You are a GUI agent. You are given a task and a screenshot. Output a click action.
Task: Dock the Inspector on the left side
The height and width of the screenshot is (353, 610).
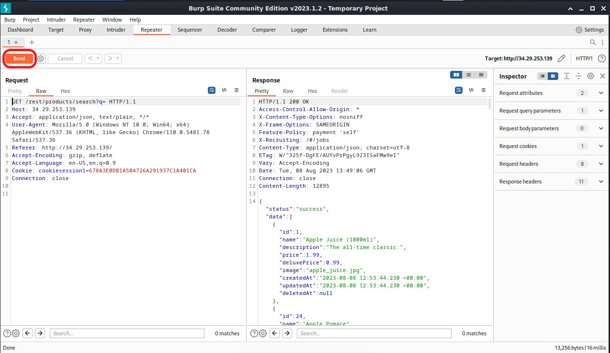tap(542, 76)
